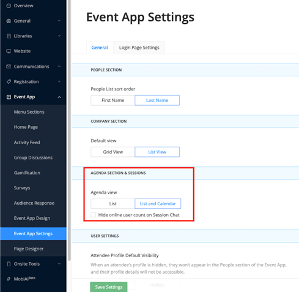Image resolution: width=299 pixels, height=292 pixels.
Task: Click the People List sort order label
Action: pos(113,89)
